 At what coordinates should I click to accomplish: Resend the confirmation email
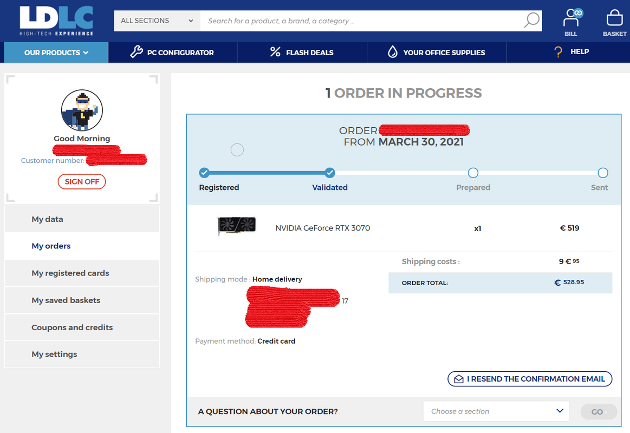click(530, 379)
